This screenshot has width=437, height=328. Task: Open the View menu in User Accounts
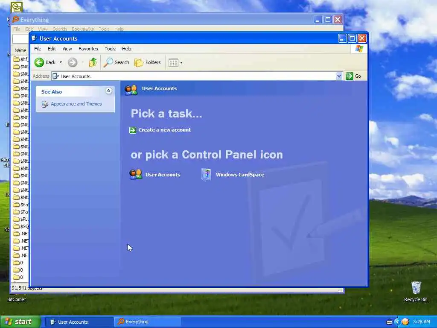tap(67, 49)
